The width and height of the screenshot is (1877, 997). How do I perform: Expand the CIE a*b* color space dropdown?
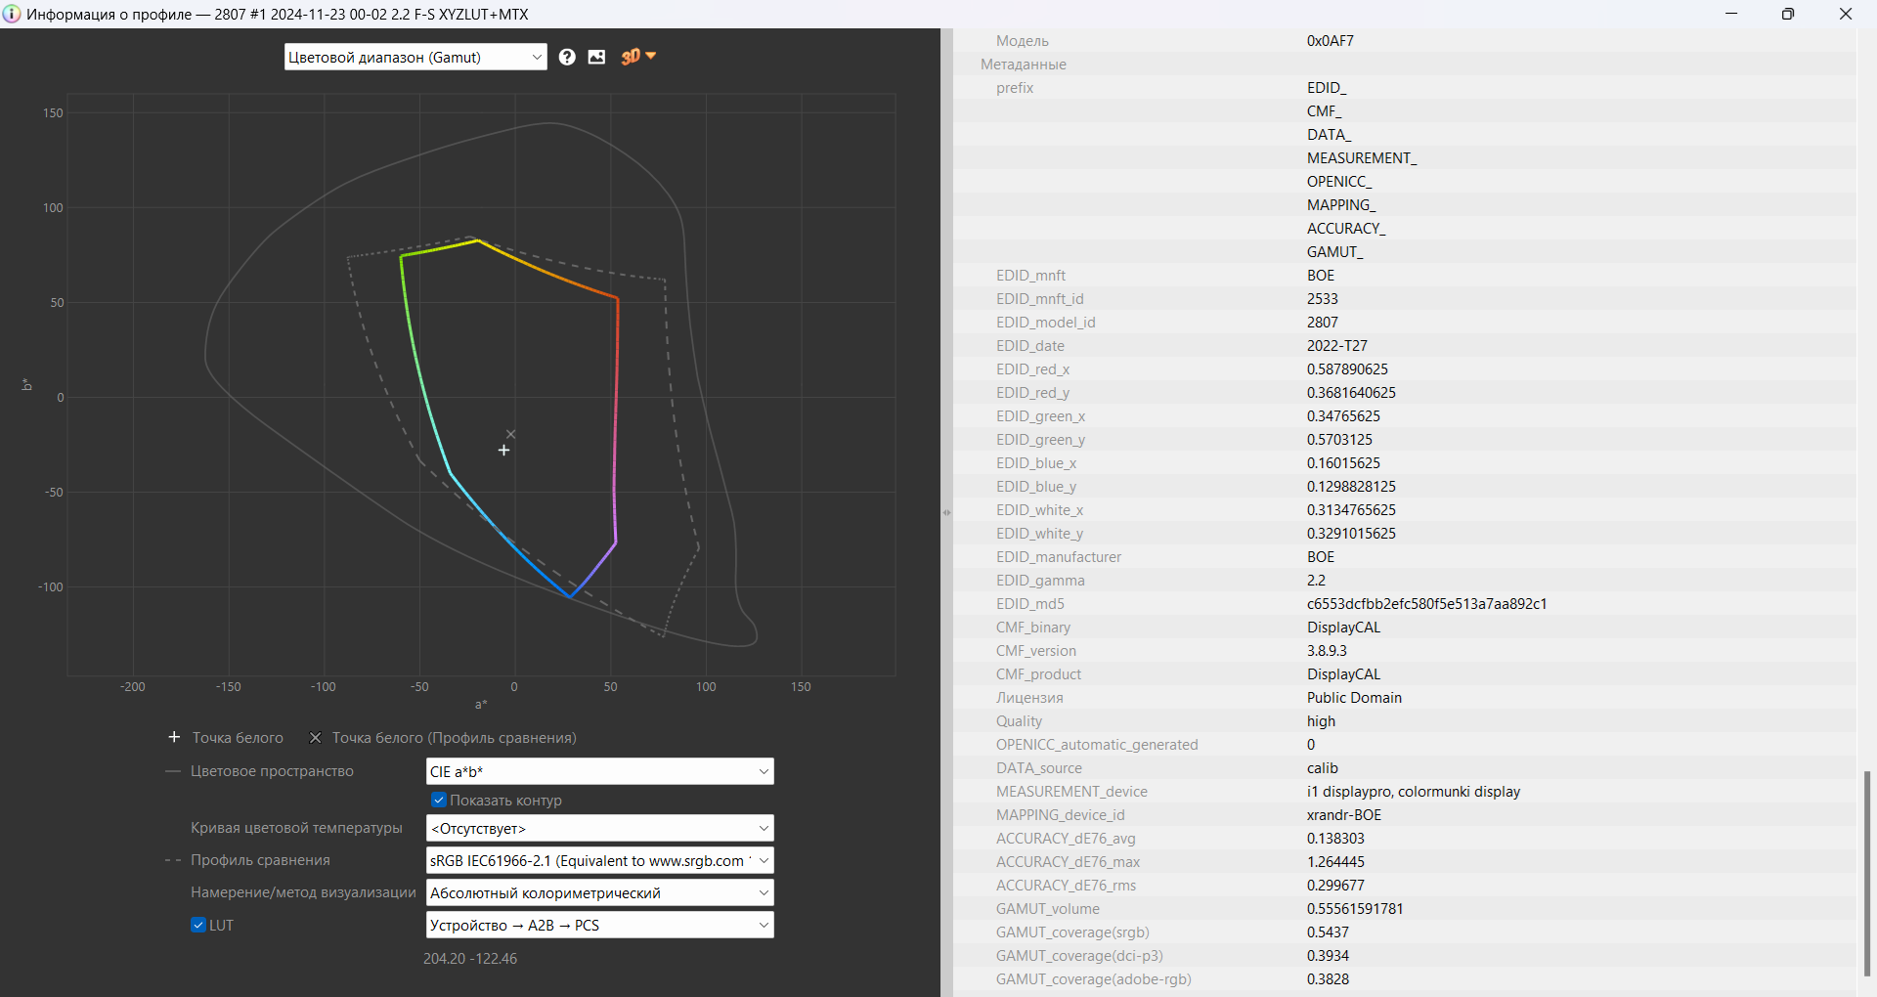click(x=599, y=771)
